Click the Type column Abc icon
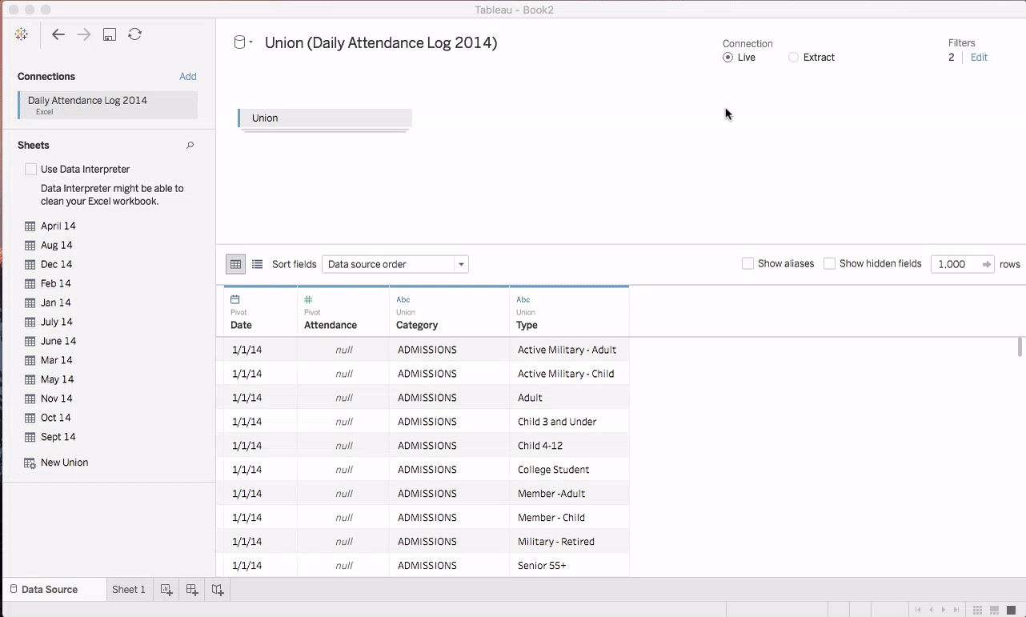 coord(523,299)
